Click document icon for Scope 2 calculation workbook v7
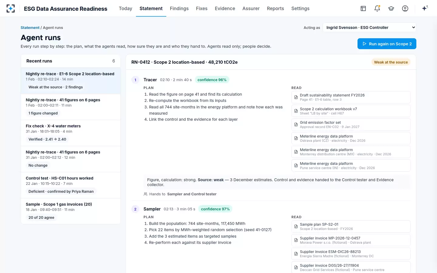 click(296, 111)
